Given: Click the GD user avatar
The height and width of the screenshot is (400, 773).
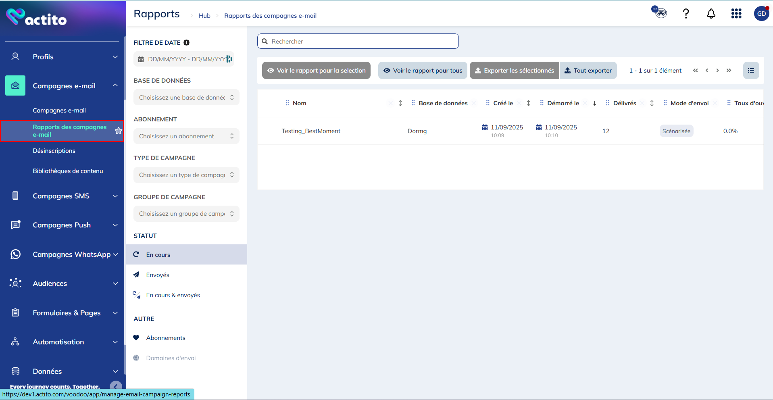Looking at the screenshot, I should (761, 14).
